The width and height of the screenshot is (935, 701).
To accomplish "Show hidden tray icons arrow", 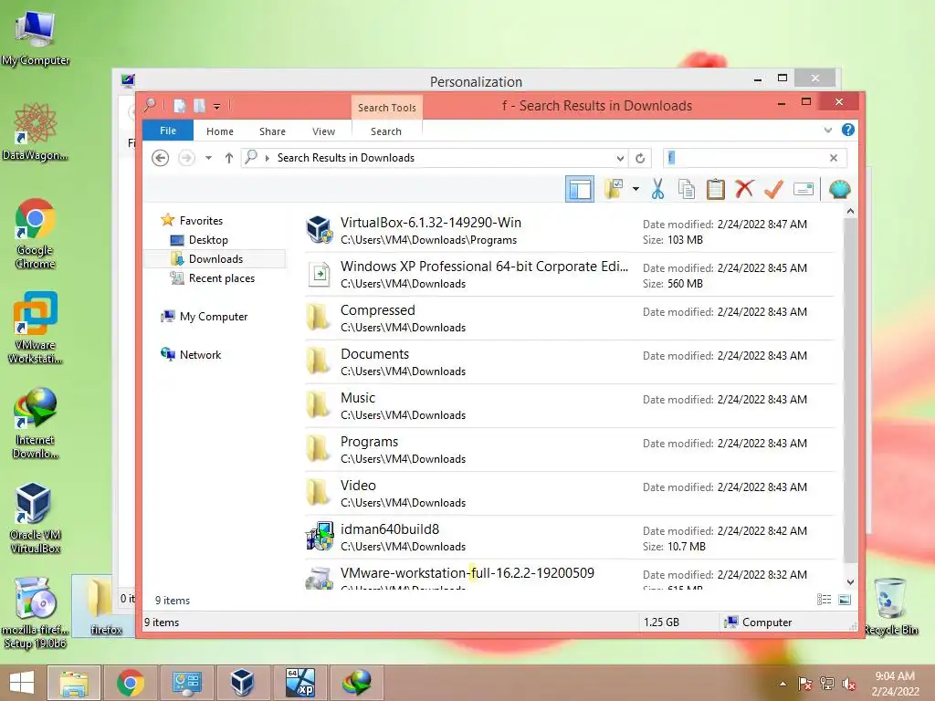I will (783, 684).
